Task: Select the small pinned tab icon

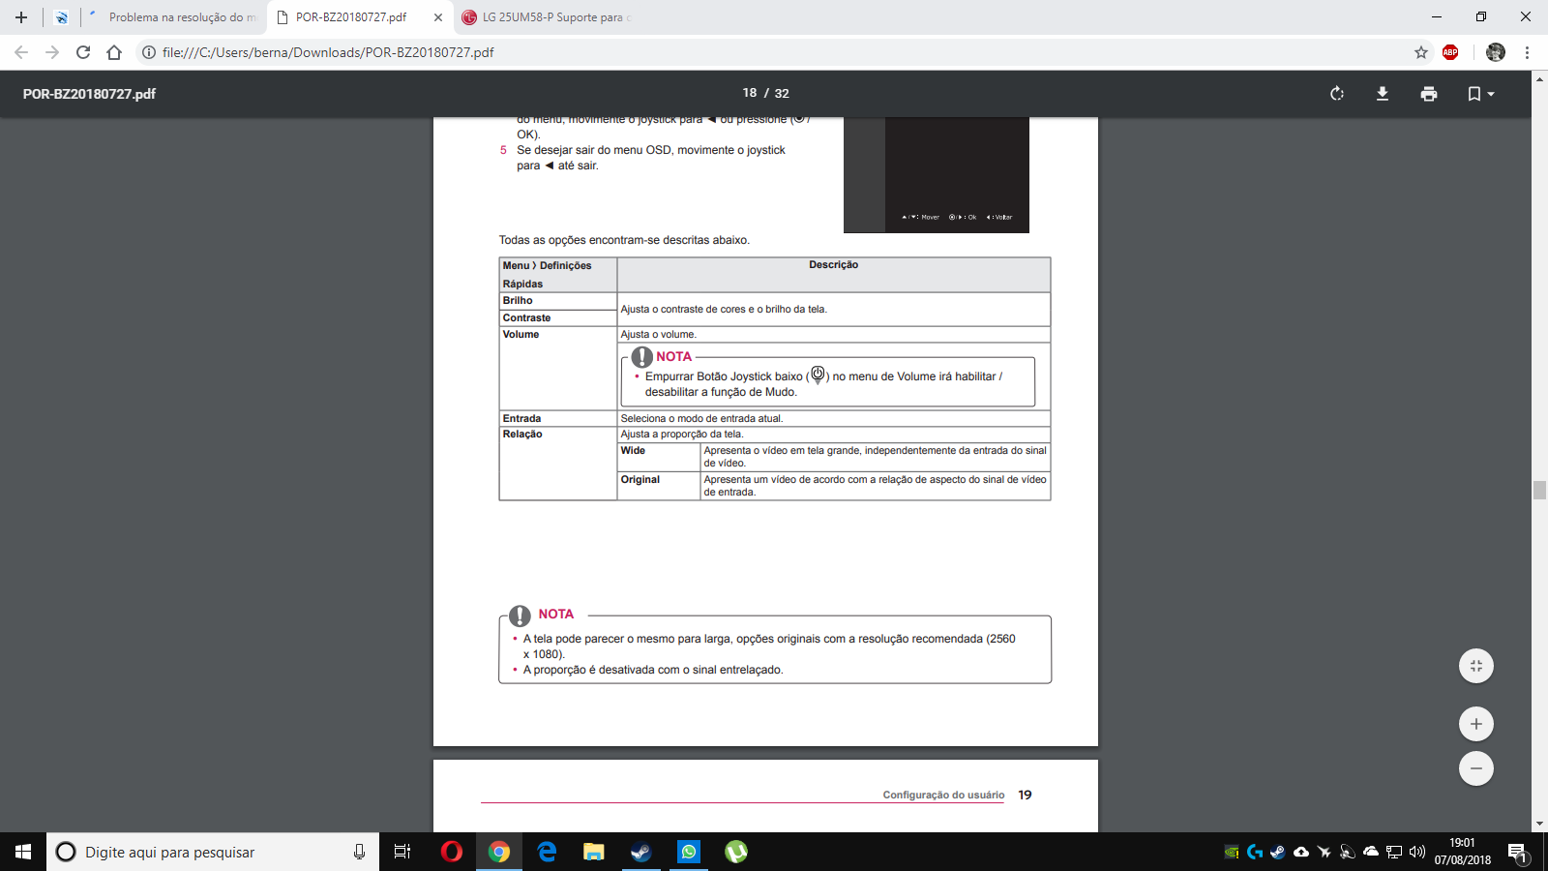Action: coord(61,17)
